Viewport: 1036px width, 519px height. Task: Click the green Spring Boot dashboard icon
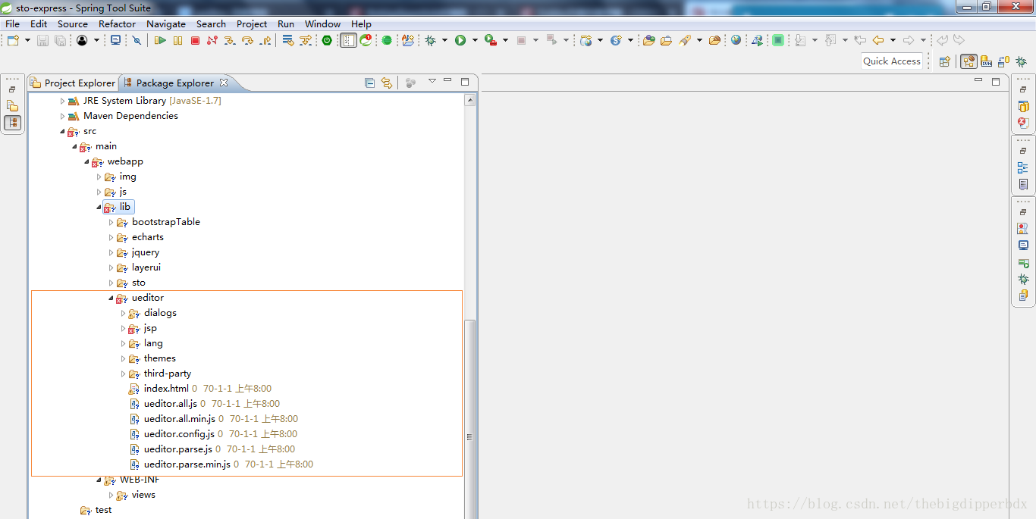point(327,40)
